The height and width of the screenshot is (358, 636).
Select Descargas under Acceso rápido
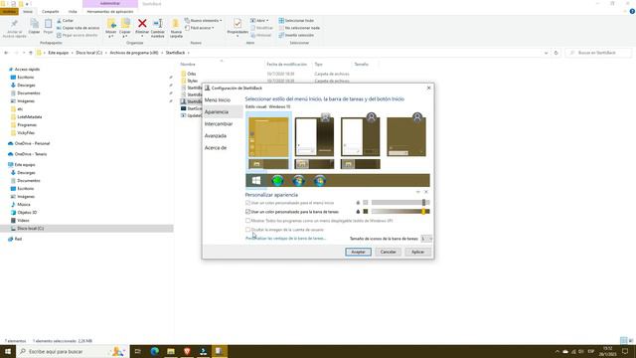pos(26,86)
